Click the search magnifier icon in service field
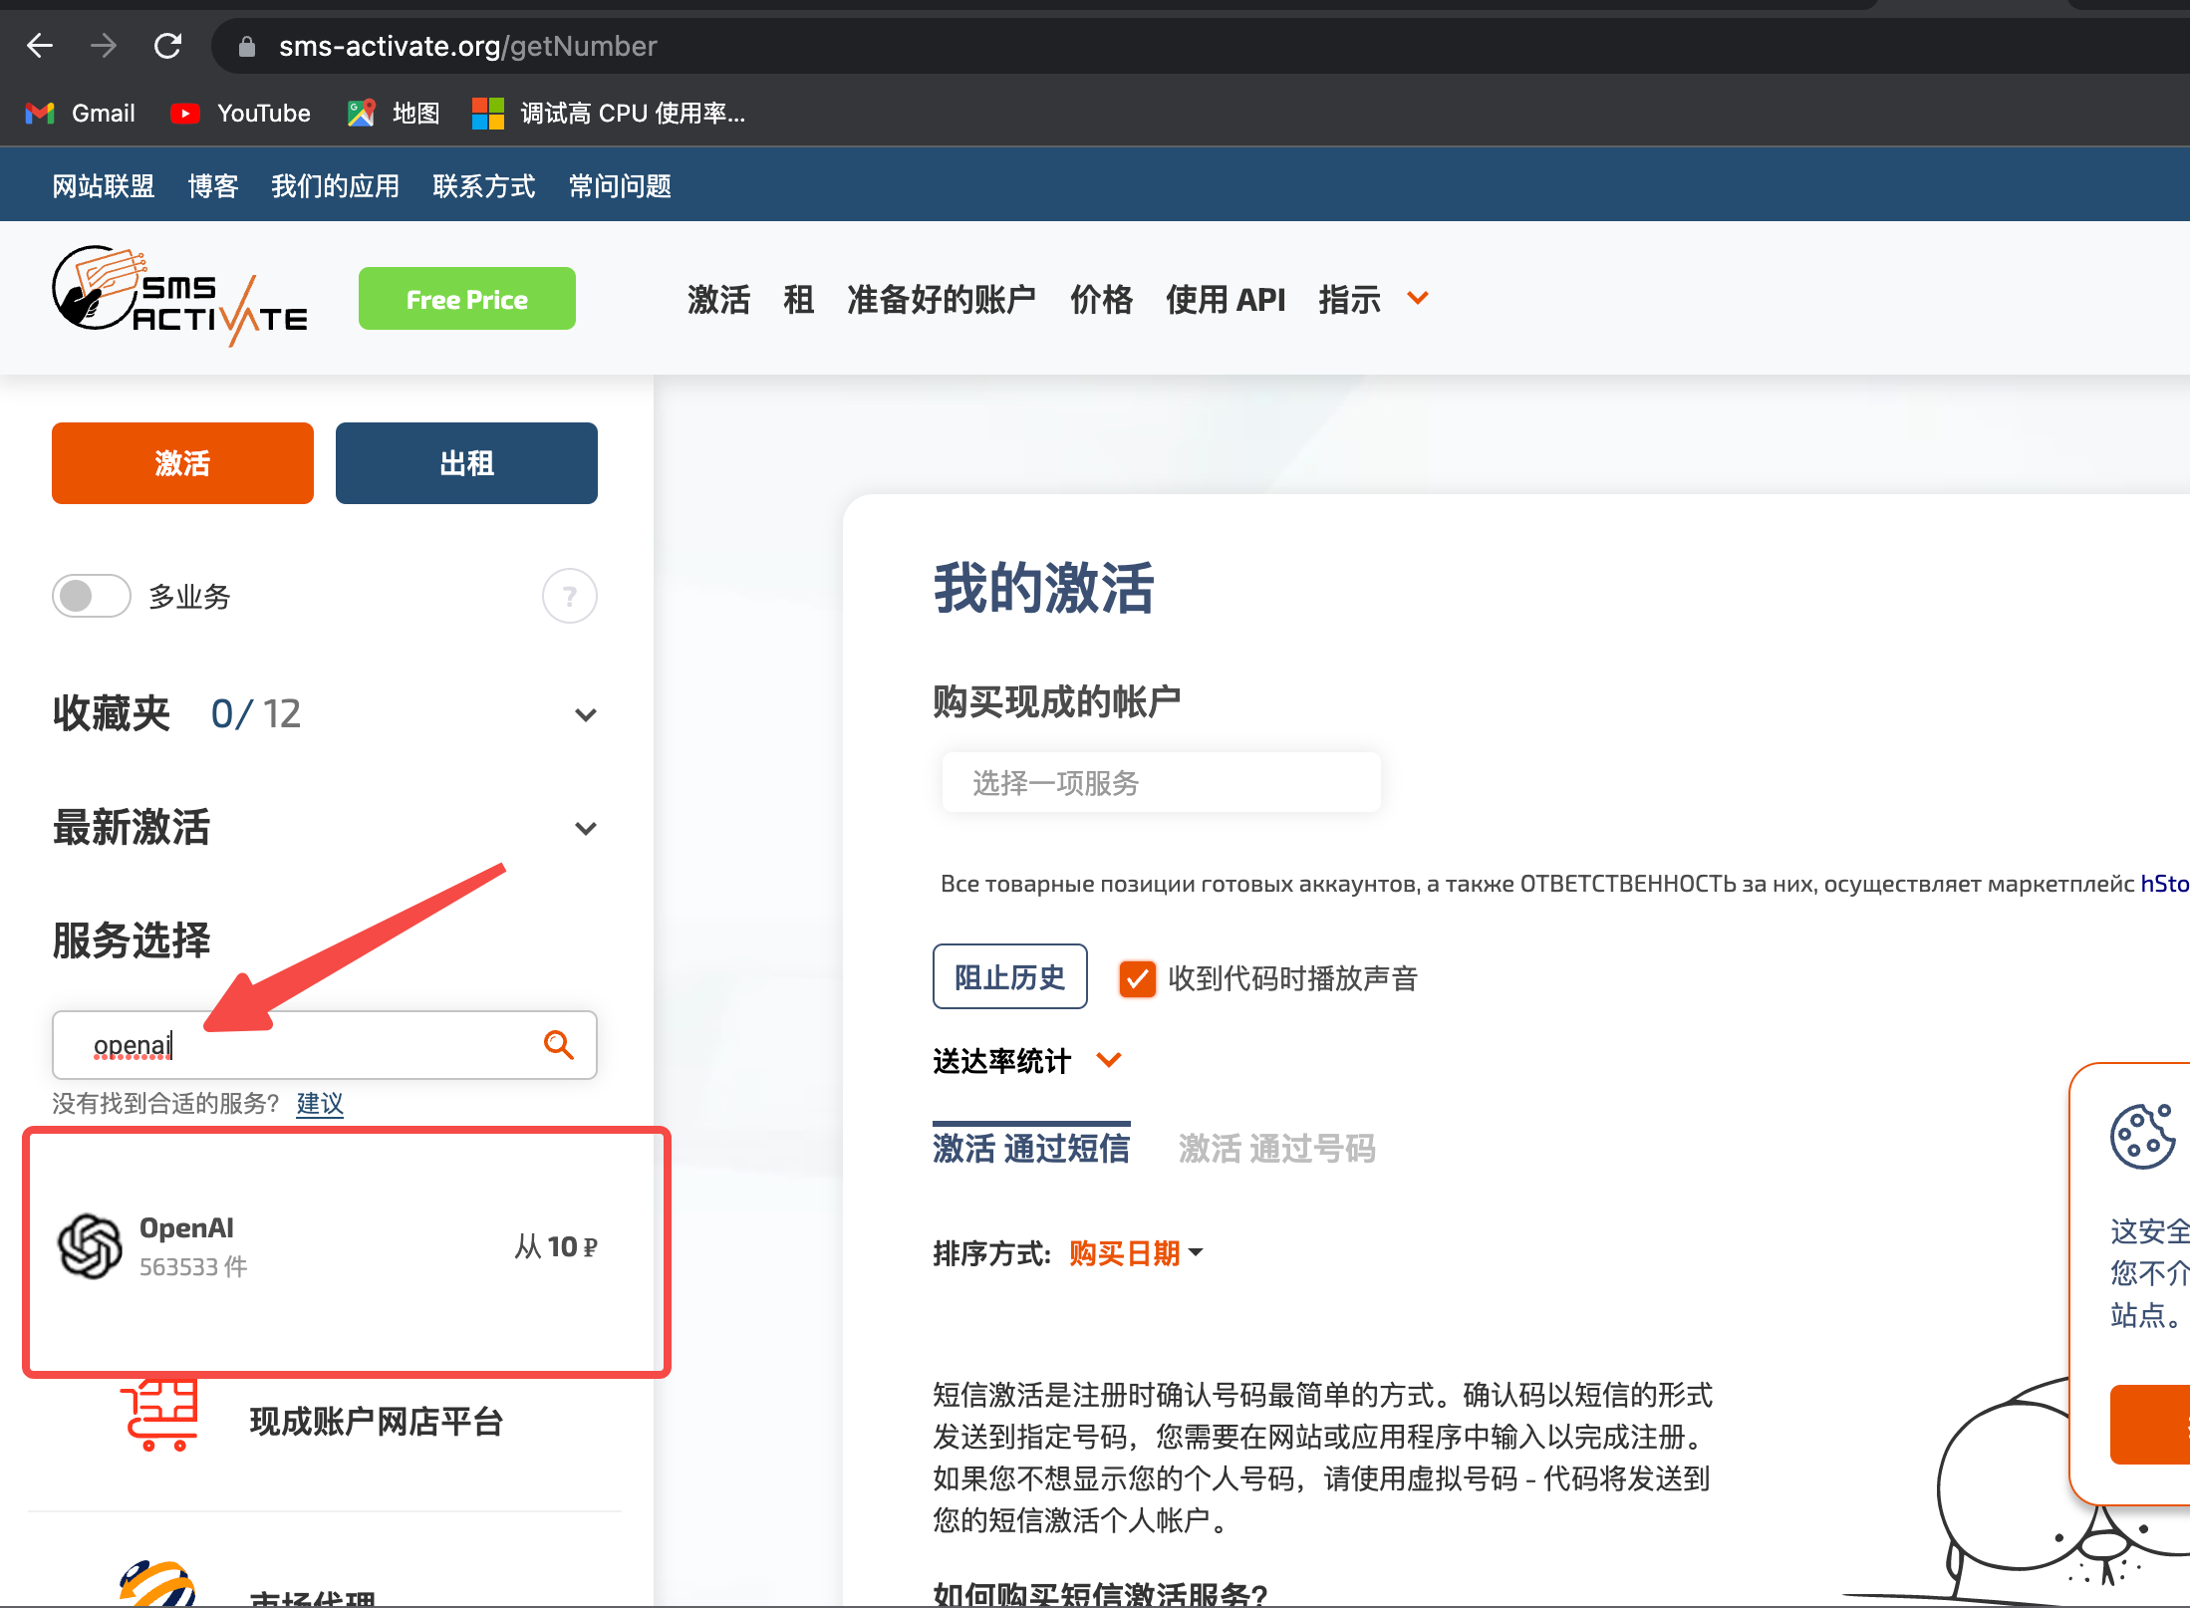Image resolution: width=2190 pixels, height=1608 pixels. [x=559, y=1045]
